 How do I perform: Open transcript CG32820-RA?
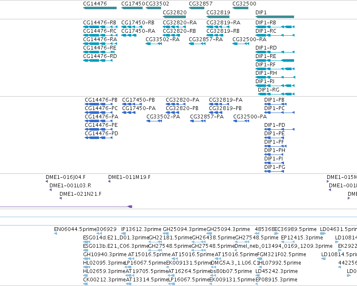(x=175, y=27)
